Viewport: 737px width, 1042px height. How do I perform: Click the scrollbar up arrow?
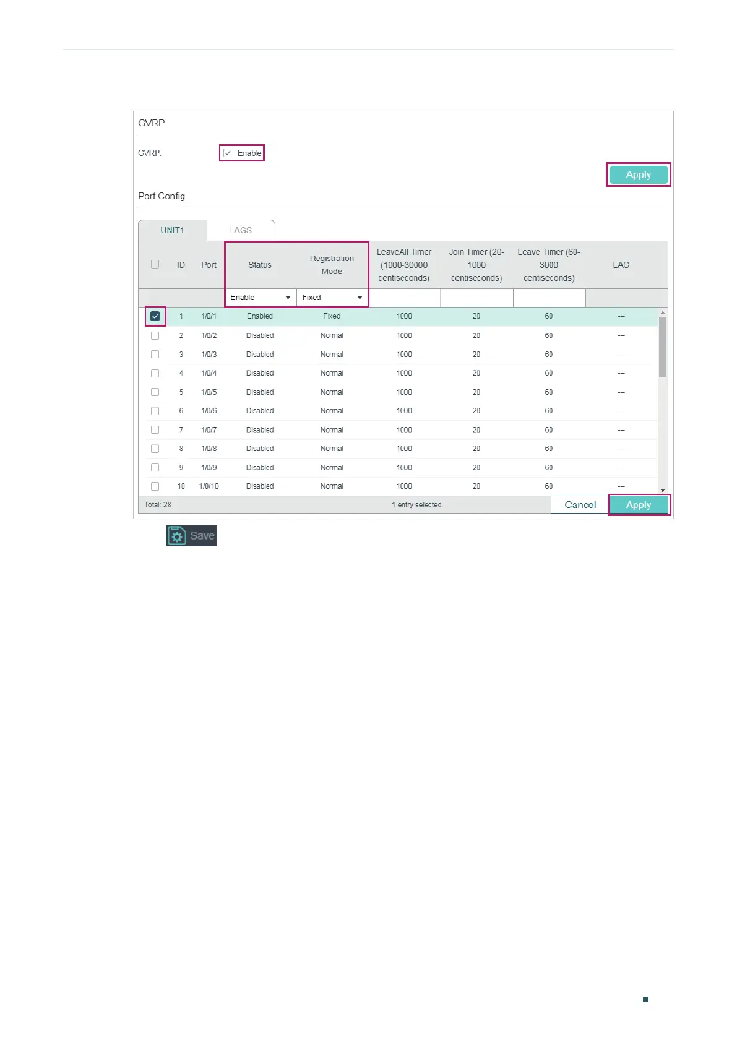[663, 312]
